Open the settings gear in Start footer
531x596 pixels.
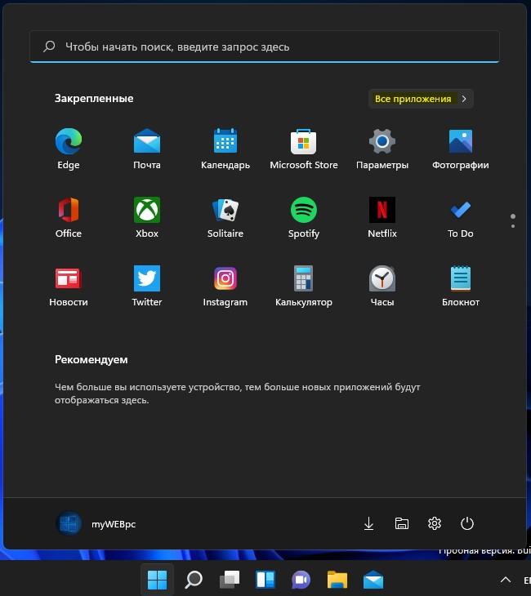[x=435, y=524]
